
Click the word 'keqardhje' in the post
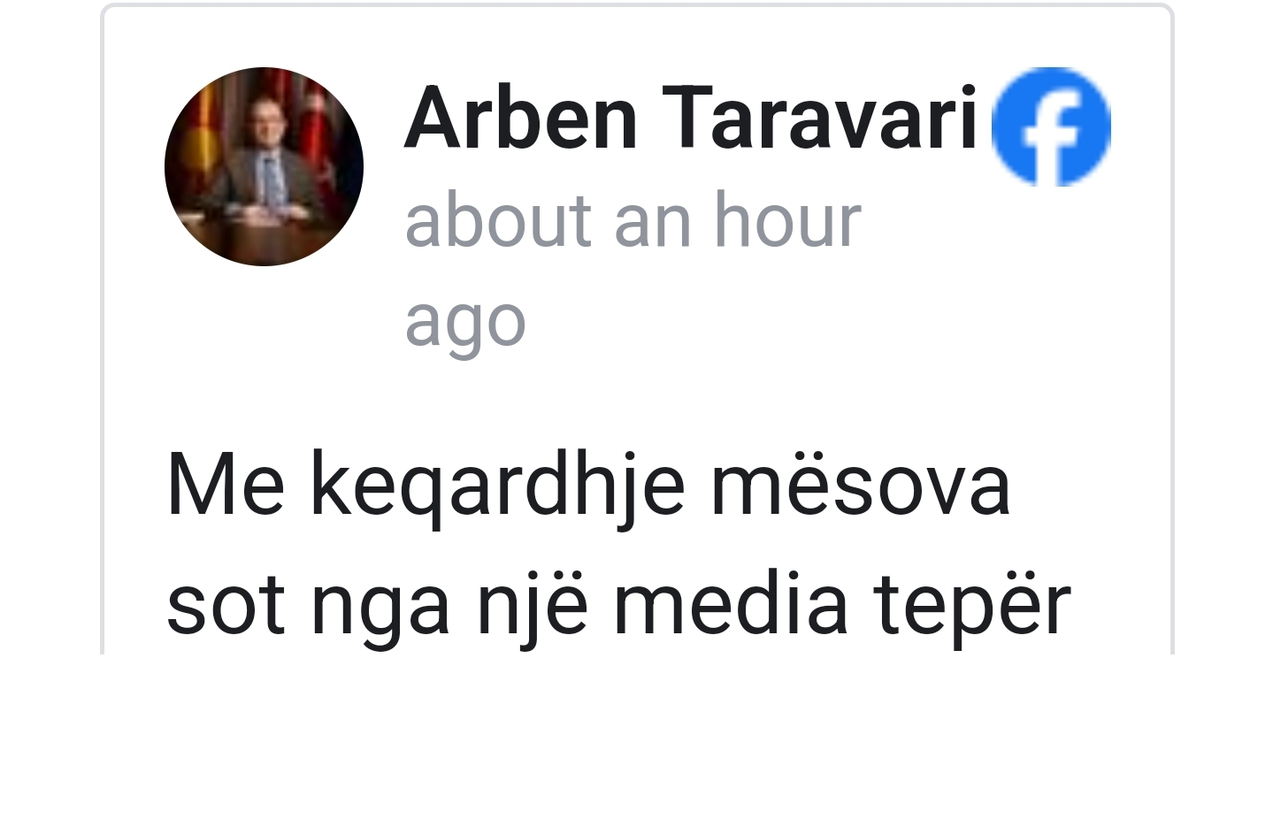click(x=497, y=486)
